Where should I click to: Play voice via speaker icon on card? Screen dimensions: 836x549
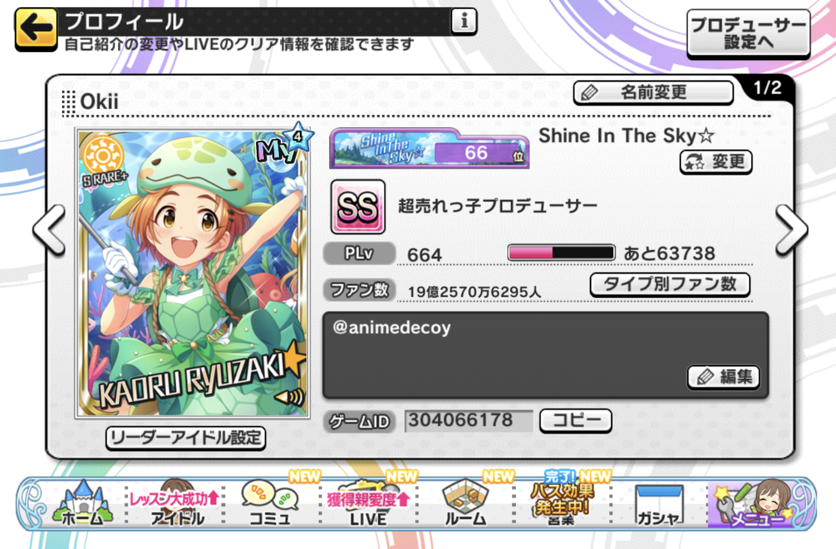[289, 398]
